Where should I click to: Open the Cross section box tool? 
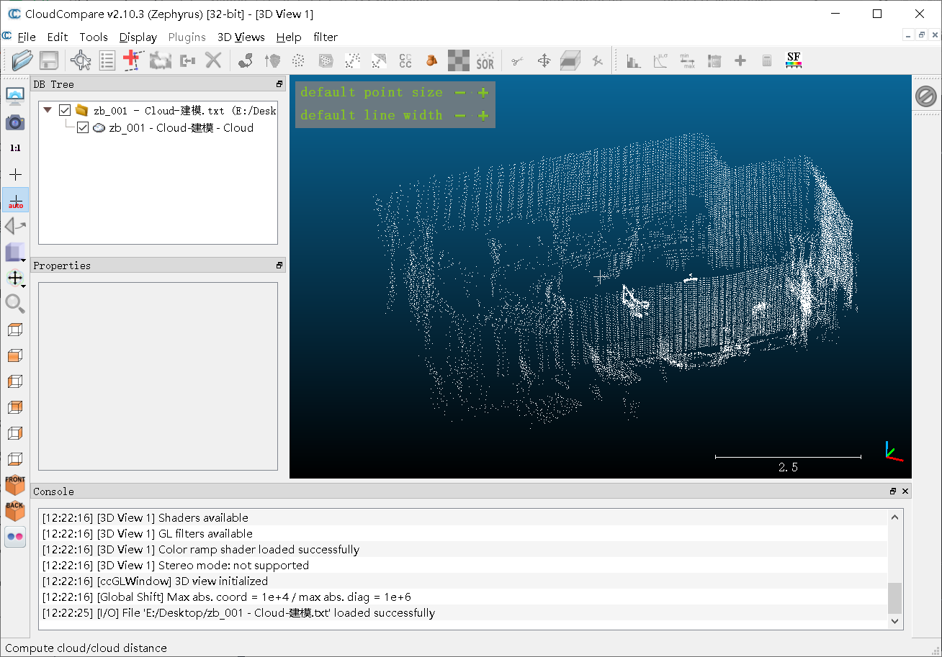click(570, 60)
